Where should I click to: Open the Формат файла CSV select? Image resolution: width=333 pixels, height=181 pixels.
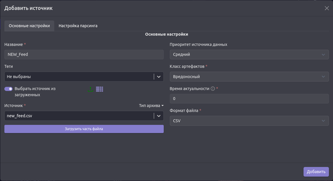(x=249, y=121)
